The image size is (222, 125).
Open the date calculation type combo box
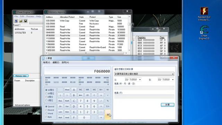click(144, 74)
